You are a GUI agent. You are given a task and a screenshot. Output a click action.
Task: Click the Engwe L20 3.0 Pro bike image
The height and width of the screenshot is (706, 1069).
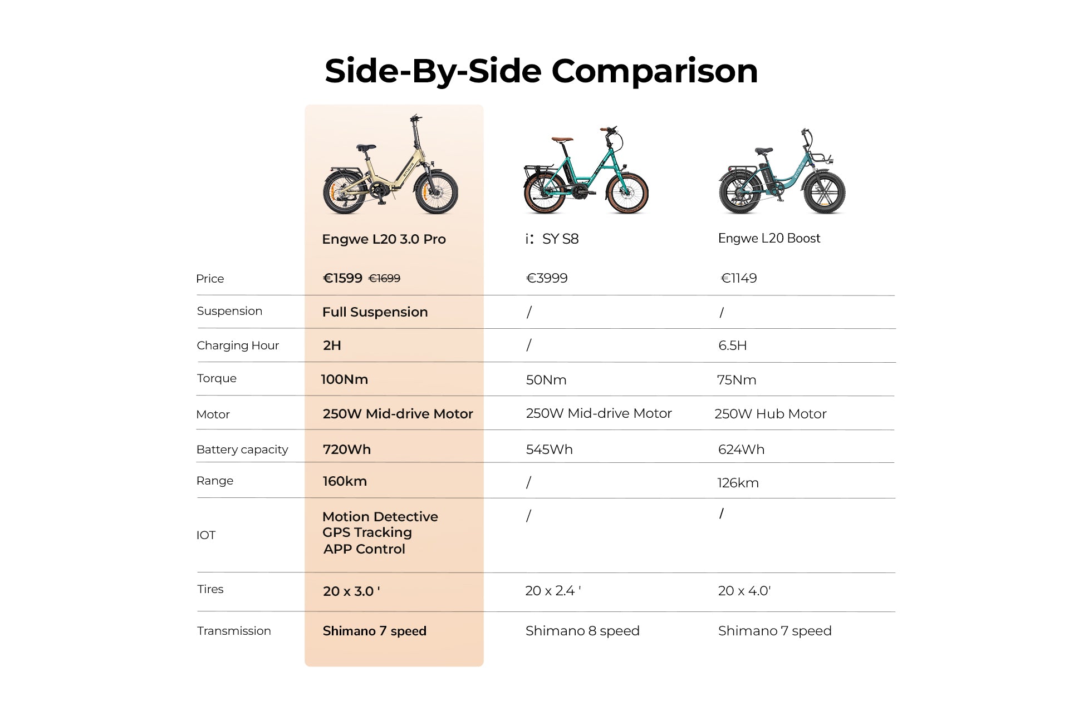tap(391, 165)
